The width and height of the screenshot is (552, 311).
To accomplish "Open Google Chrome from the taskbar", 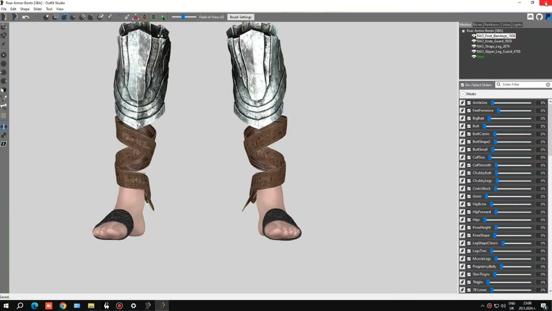I will [63, 306].
